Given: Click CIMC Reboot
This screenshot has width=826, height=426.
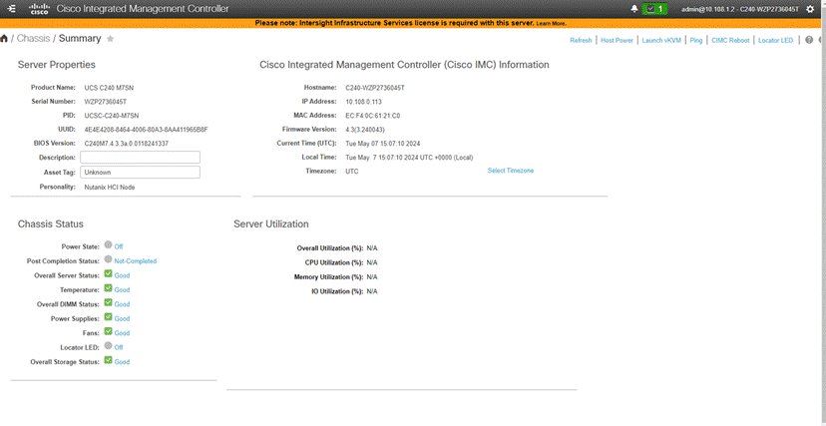Looking at the screenshot, I should pos(730,41).
